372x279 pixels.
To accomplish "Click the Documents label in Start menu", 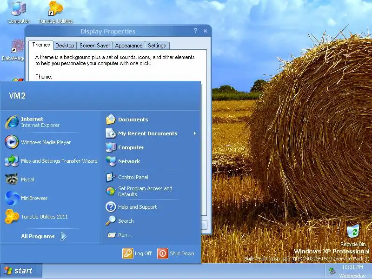I will point(133,120).
